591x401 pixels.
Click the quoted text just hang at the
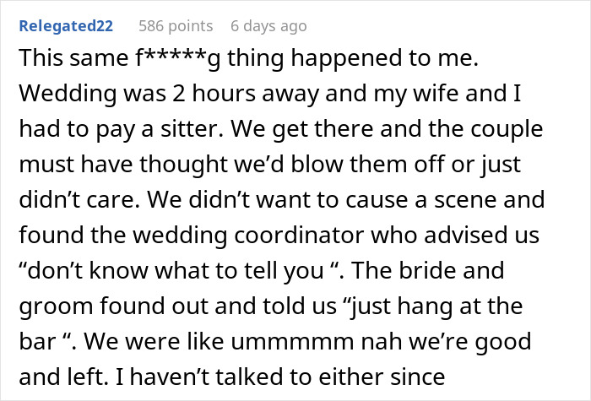coord(432,306)
